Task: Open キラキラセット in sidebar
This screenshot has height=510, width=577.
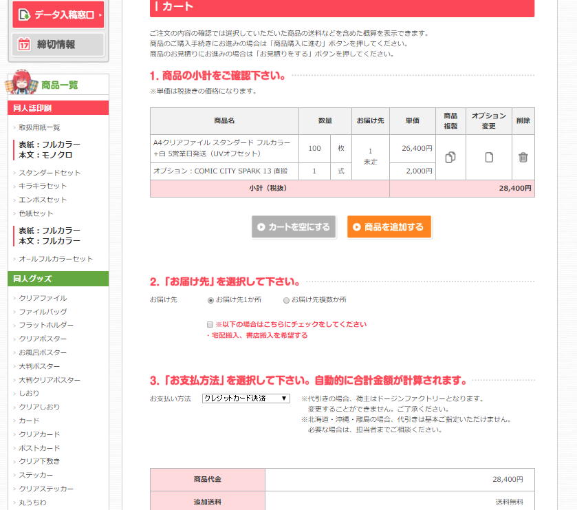Action: [x=43, y=186]
